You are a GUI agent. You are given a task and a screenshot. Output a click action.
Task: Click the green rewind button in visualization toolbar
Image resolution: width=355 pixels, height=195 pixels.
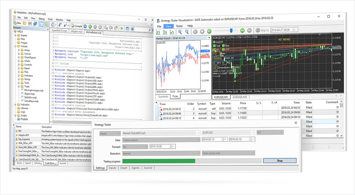[x=209, y=31]
